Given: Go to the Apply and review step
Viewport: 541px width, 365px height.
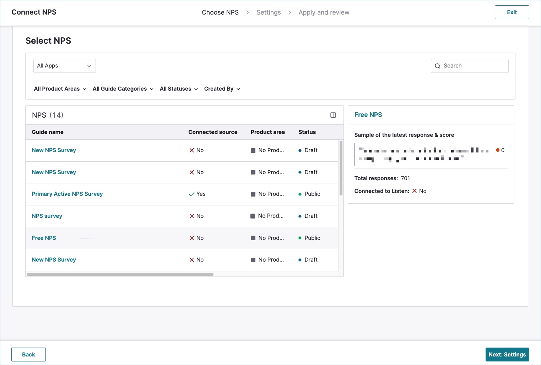Looking at the screenshot, I should click(324, 12).
